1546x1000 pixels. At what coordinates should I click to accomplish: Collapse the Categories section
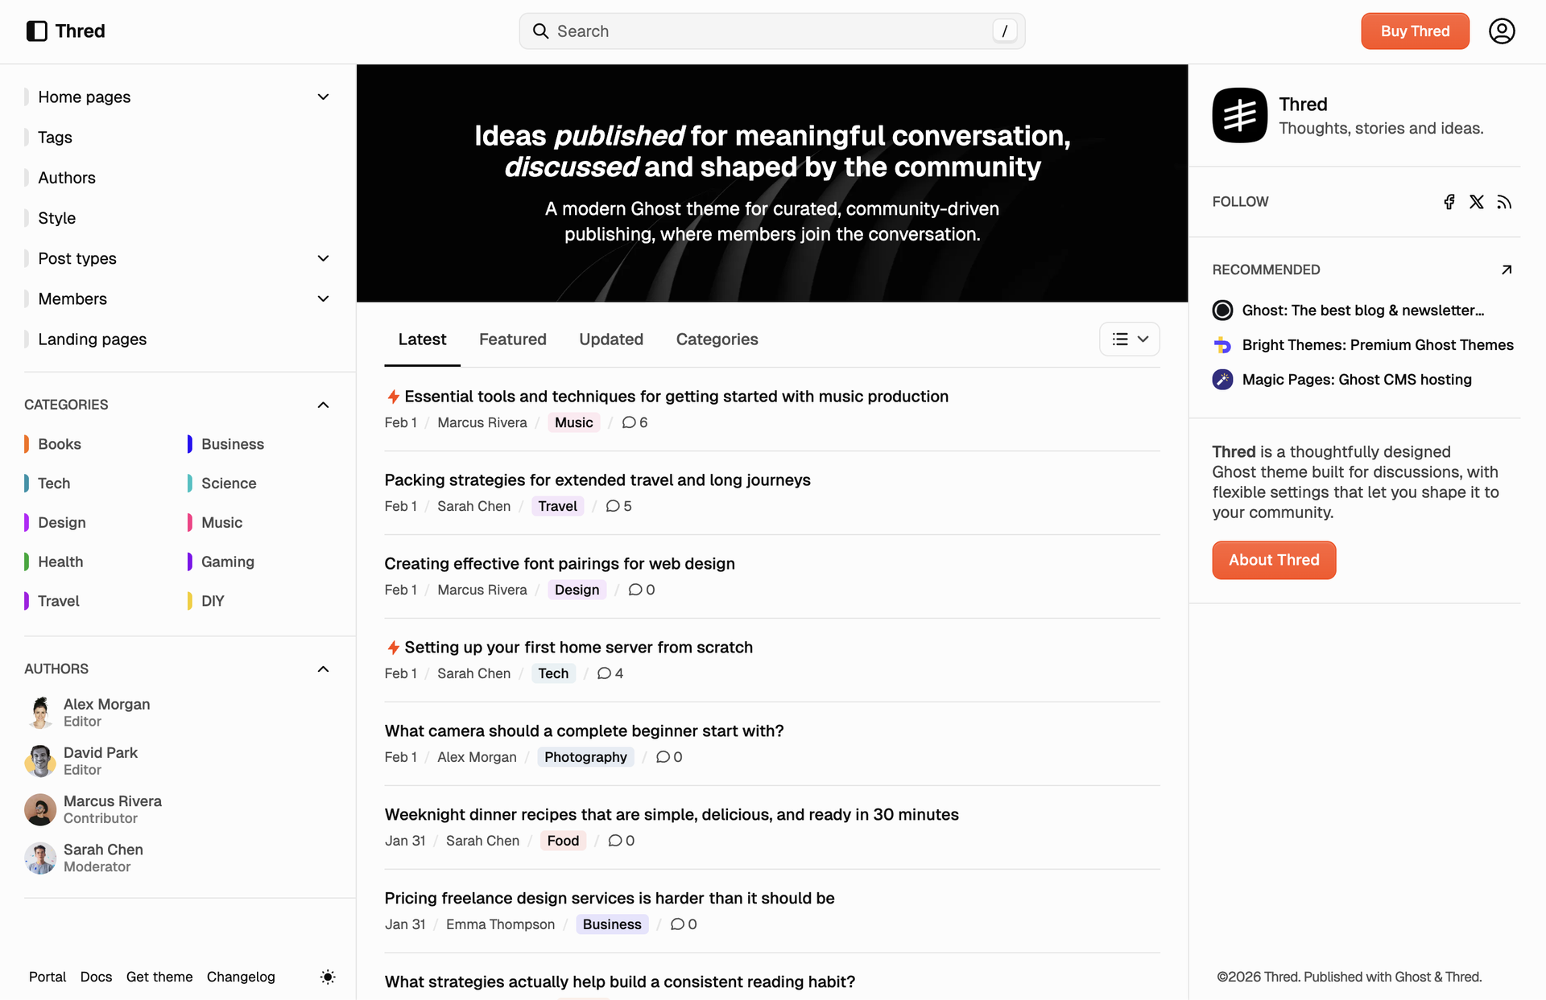coord(323,405)
